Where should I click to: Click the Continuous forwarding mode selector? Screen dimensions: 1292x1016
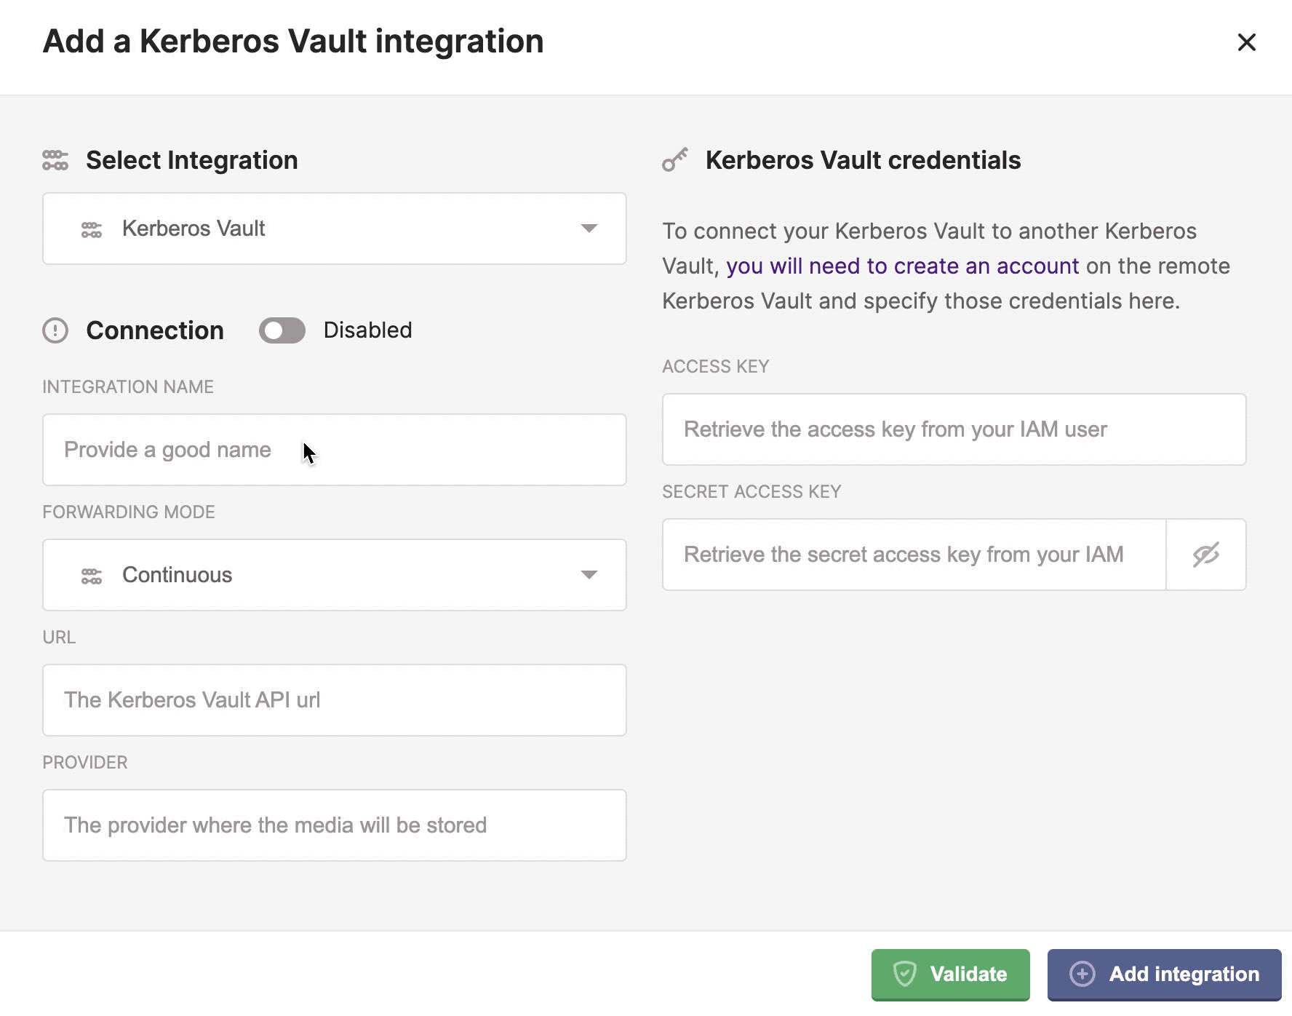pos(335,575)
